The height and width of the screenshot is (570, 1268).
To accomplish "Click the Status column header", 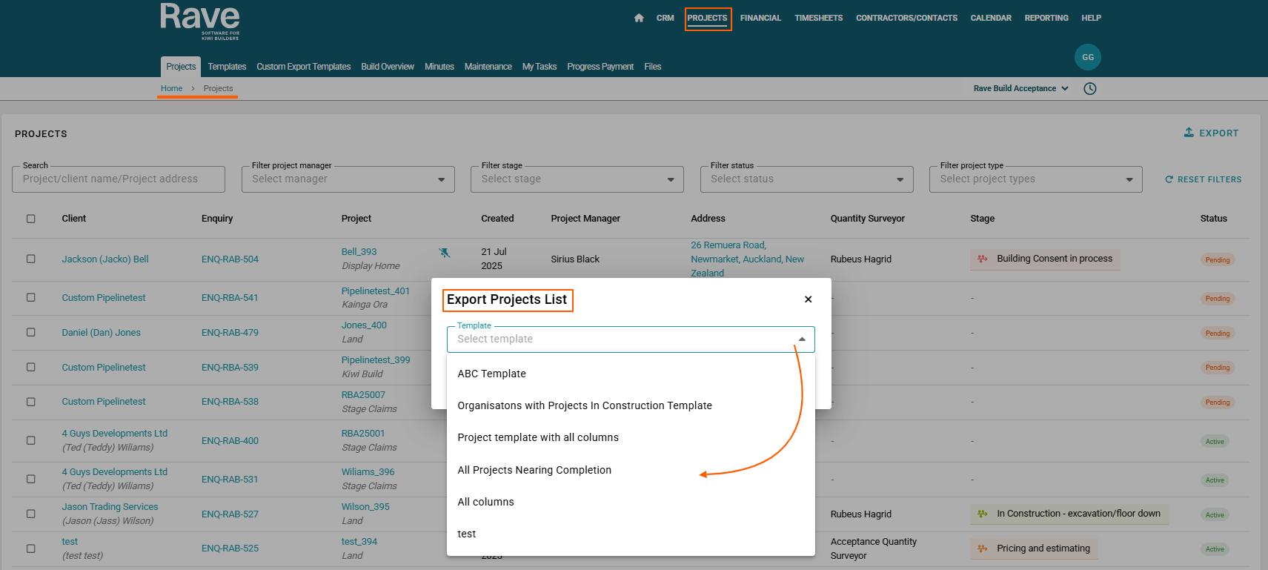I will (1214, 219).
